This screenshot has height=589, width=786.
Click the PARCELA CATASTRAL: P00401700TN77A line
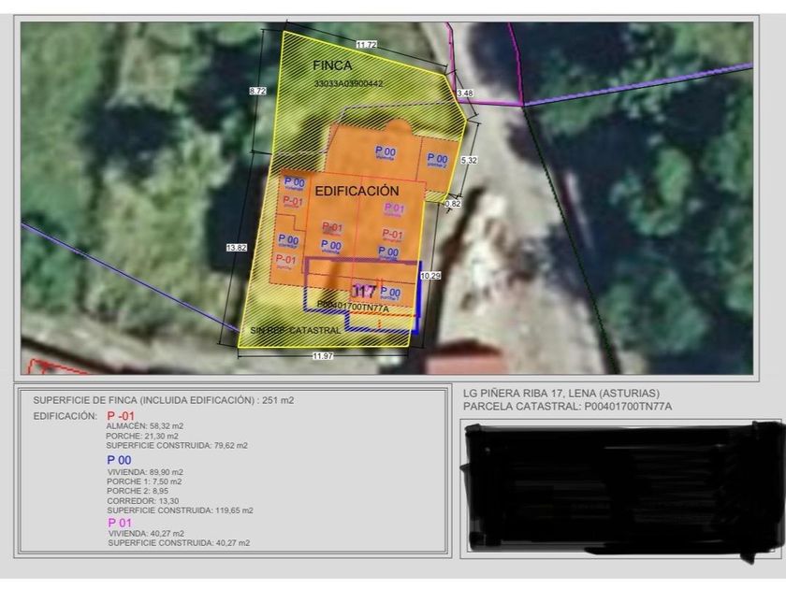(567, 407)
